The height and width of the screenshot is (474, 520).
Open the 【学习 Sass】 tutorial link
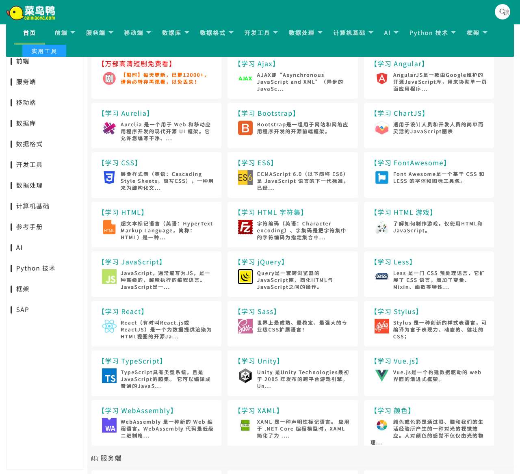click(x=257, y=312)
